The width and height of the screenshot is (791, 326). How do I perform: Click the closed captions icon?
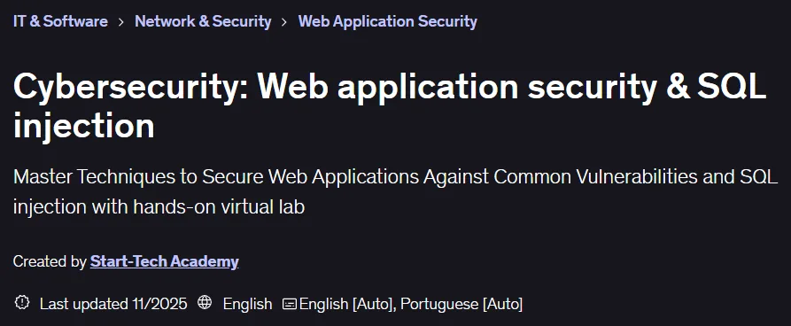pos(290,304)
